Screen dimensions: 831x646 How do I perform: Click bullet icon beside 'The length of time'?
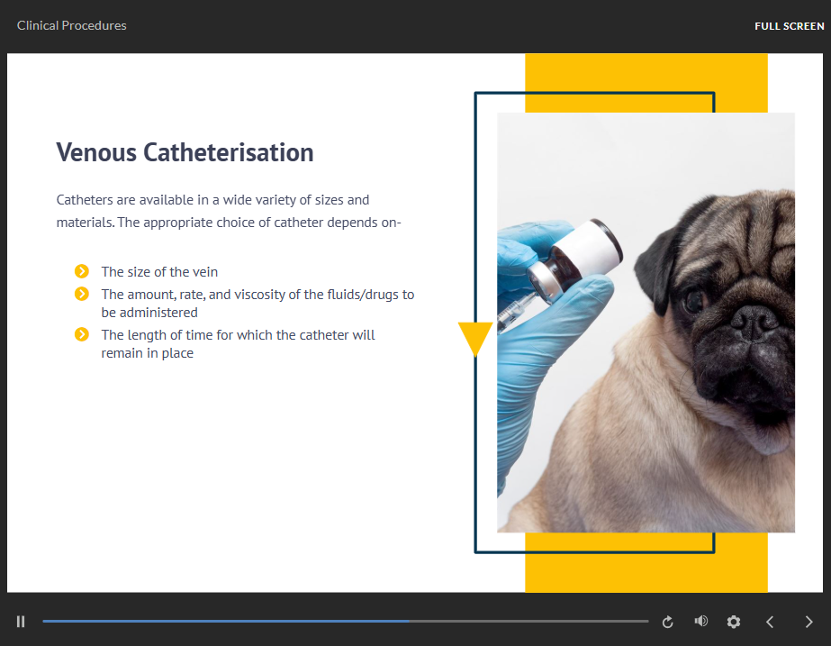tap(82, 334)
